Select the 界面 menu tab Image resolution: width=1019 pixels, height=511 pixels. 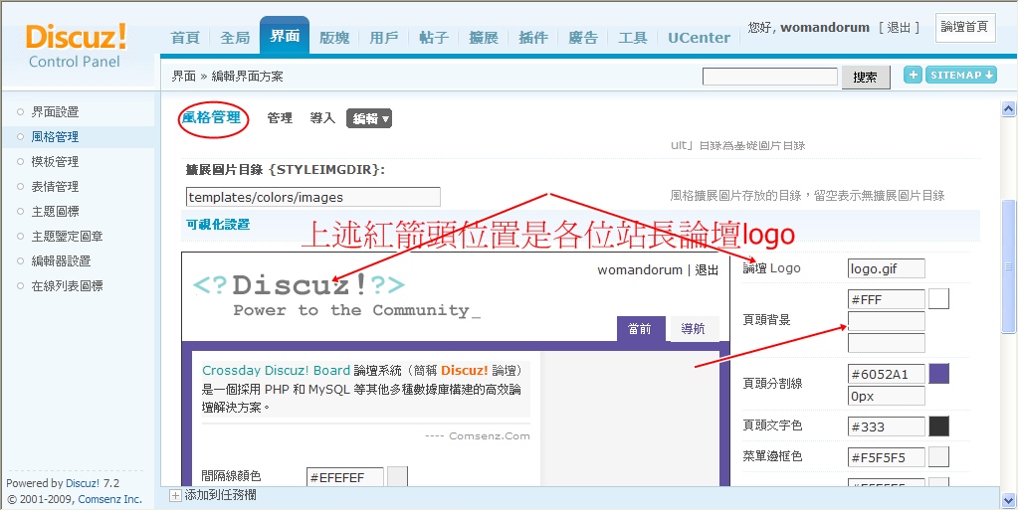pos(285,36)
